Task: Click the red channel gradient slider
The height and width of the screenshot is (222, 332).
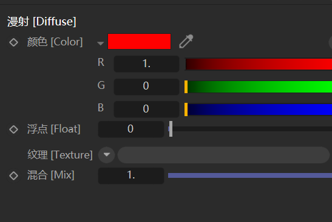Action: (x=259, y=64)
